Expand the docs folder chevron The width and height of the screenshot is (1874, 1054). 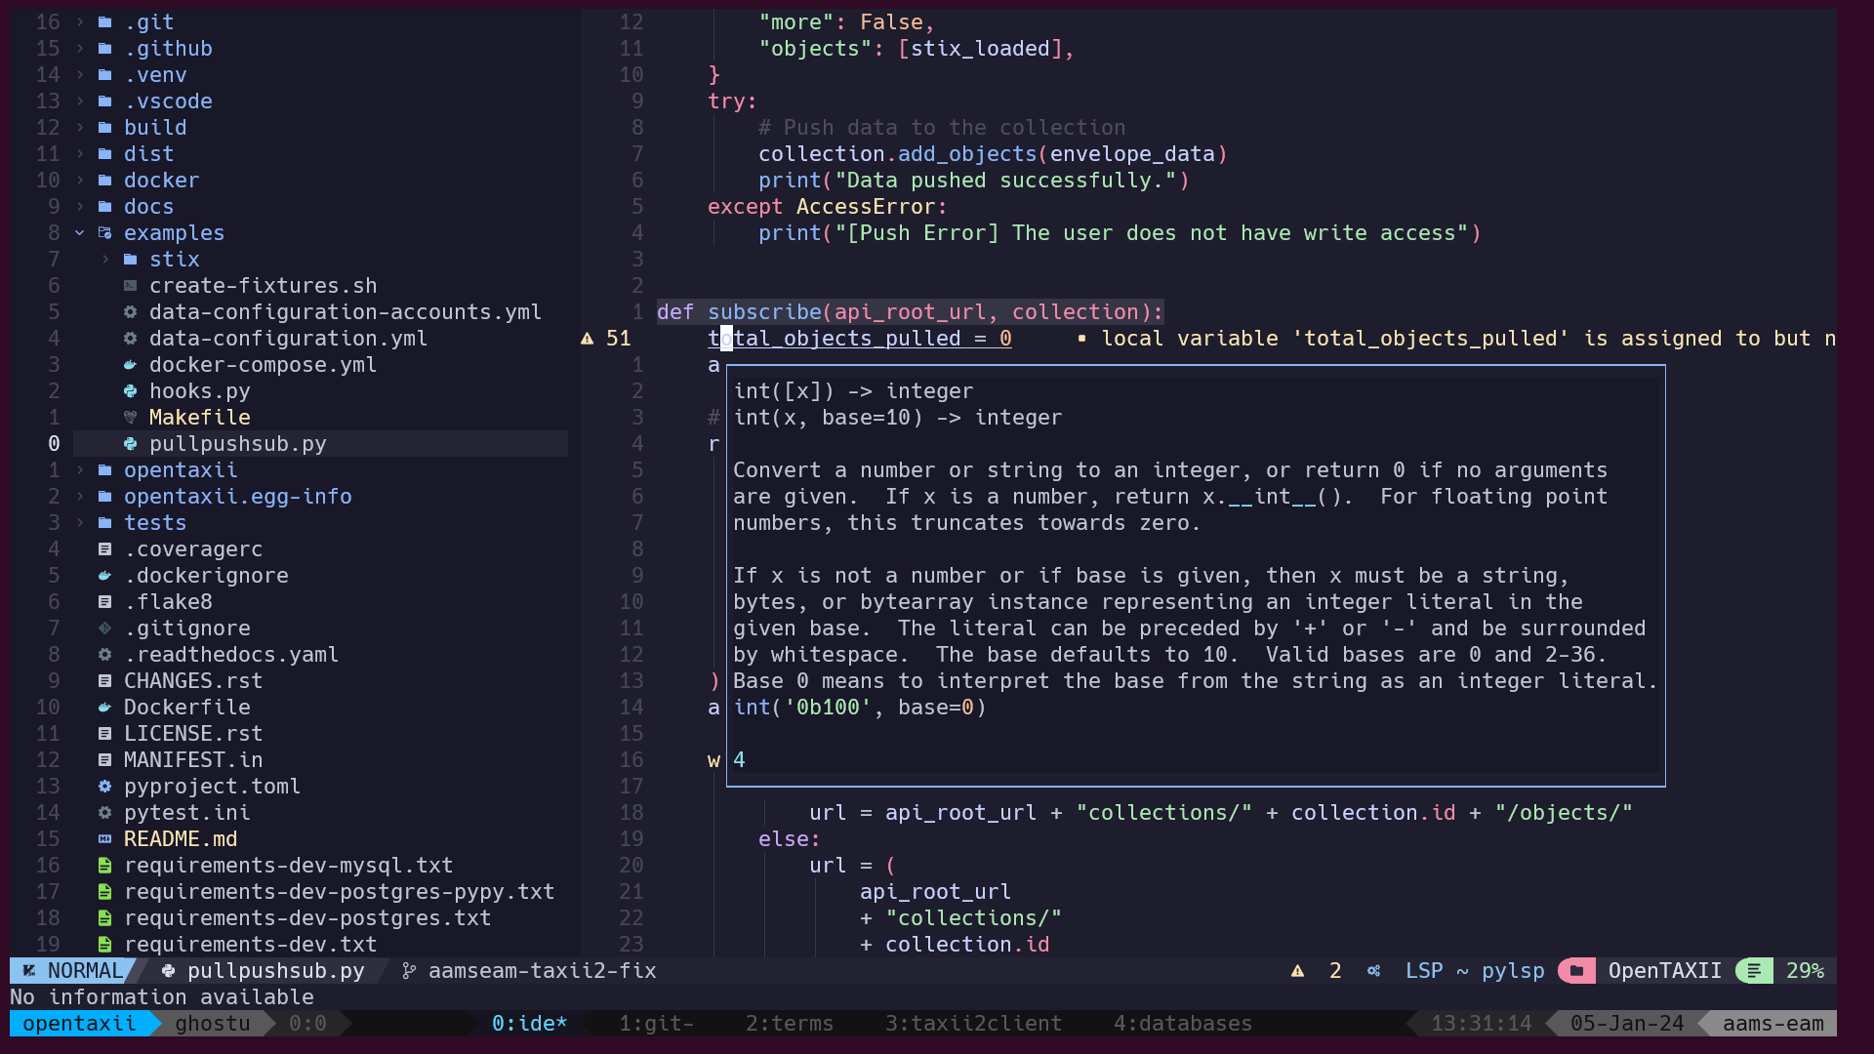tap(80, 207)
